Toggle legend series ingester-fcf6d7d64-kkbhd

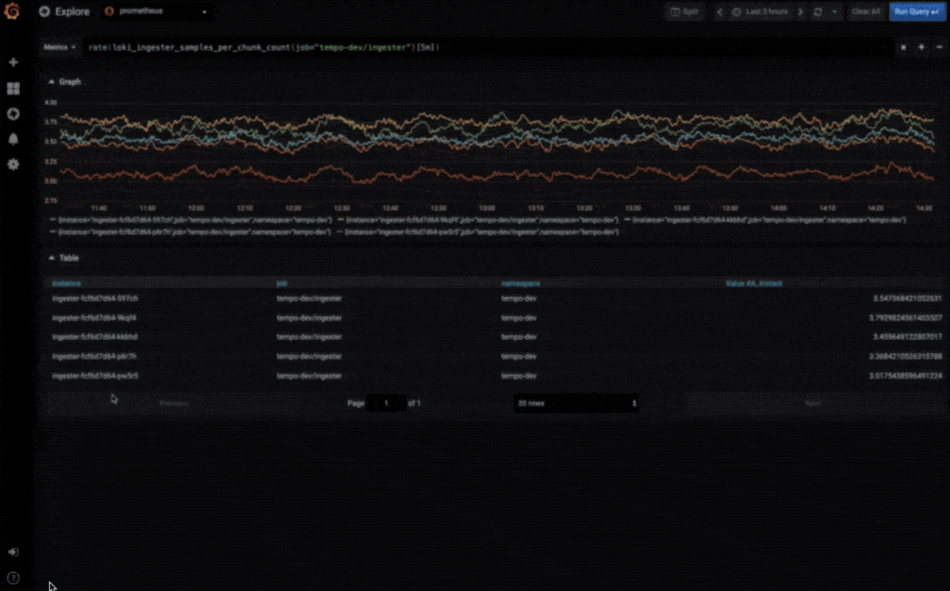tap(765, 220)
